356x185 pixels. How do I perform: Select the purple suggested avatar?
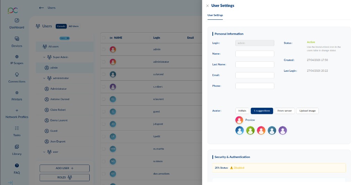[283, 131]
